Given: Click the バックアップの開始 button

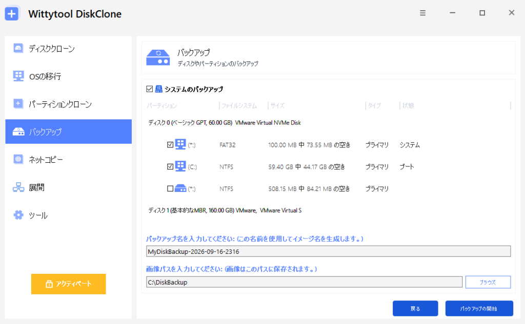Looking at the screenshot, I should point(479,308).
